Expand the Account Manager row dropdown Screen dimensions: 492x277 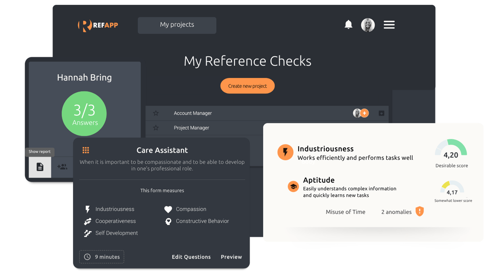381,113
